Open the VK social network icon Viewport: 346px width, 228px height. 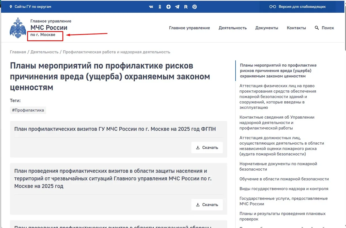click(151, 7)
